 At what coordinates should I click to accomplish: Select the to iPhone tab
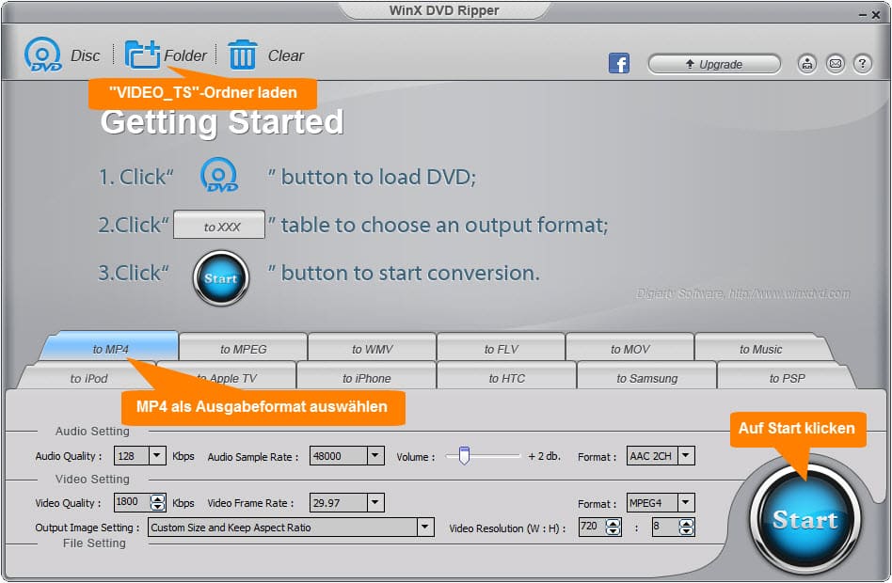tap(366, 378)
